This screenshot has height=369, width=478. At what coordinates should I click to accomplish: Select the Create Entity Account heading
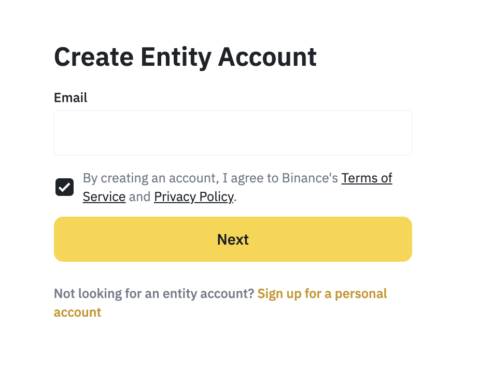pos(185,56)
